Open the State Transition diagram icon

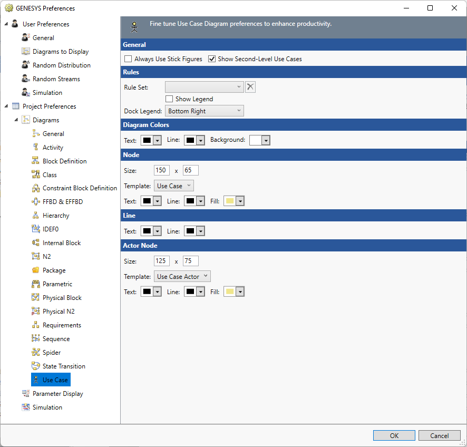click(36, 366)
